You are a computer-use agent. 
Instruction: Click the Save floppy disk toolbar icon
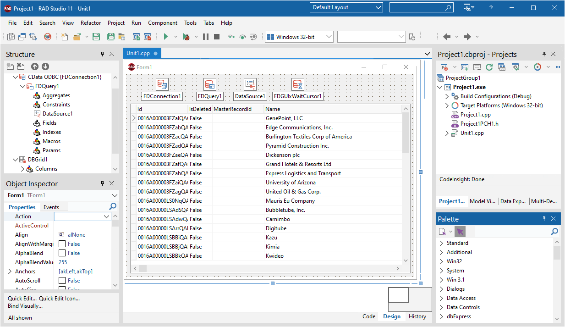(96, 37)
